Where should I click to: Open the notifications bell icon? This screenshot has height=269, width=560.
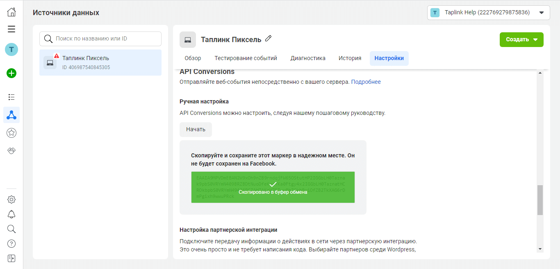pyautogui.click(x=11, y=214)
